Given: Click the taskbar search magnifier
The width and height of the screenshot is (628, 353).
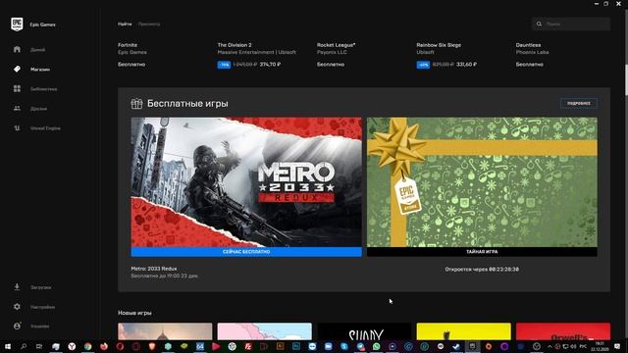Looking at the screenshot, I should 24,346.
